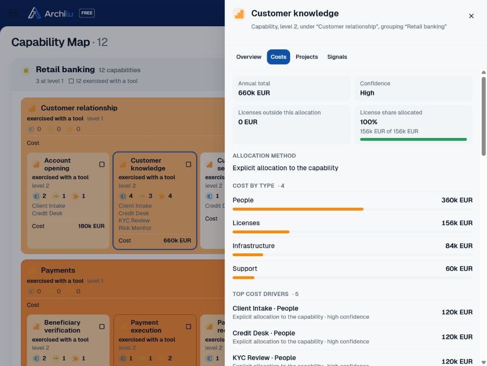Toggle the Account opening card checkbox
This screenshot has width=487, height=366.
coord(102,165)
